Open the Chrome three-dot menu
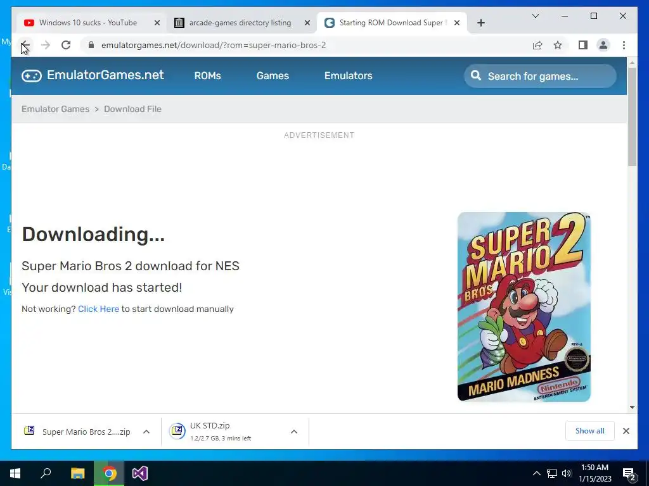Image resolution: width=649 pixels, height=486 pixels. point(624,45)
